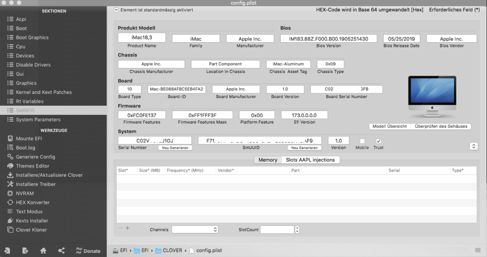
Task: Click the standard-activated element checkbox legend
Action: (x=116, y=10)
